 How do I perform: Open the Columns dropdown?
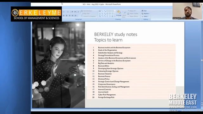pyautogui.click(x=76, y=16)
